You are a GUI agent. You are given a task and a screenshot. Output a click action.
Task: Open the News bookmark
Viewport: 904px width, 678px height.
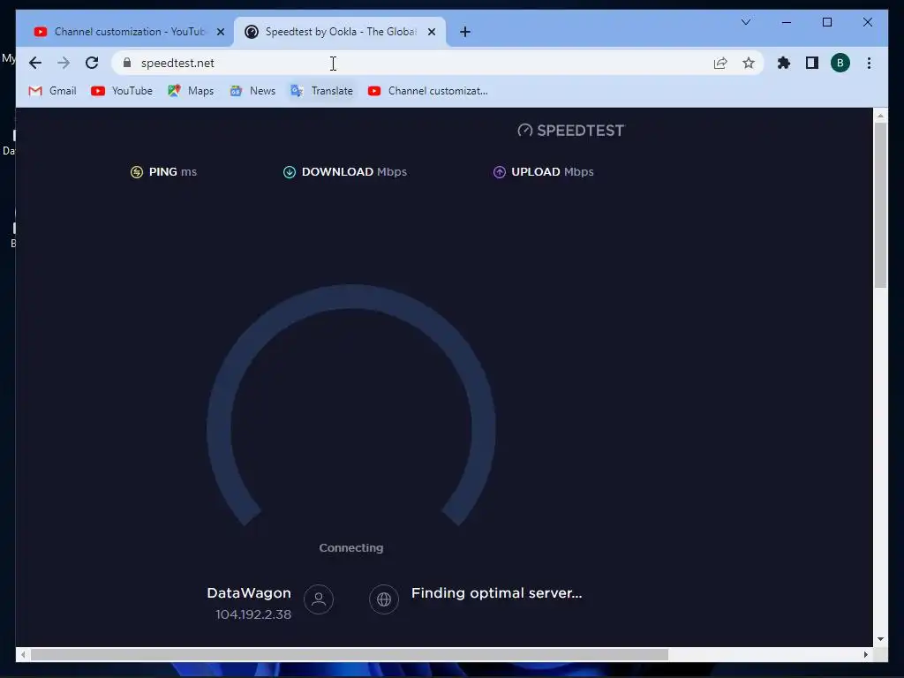252,91
